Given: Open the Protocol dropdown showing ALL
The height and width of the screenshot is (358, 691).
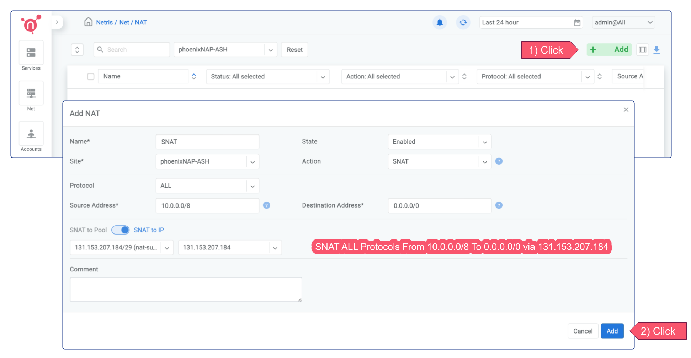Looking at the screenshot, I should tap(207, 186).
